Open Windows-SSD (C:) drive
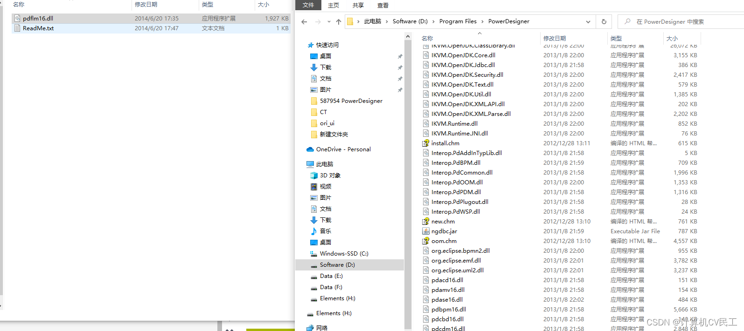Image resolution: width=744 pixels, height=331 pixels. coord(344,254)
